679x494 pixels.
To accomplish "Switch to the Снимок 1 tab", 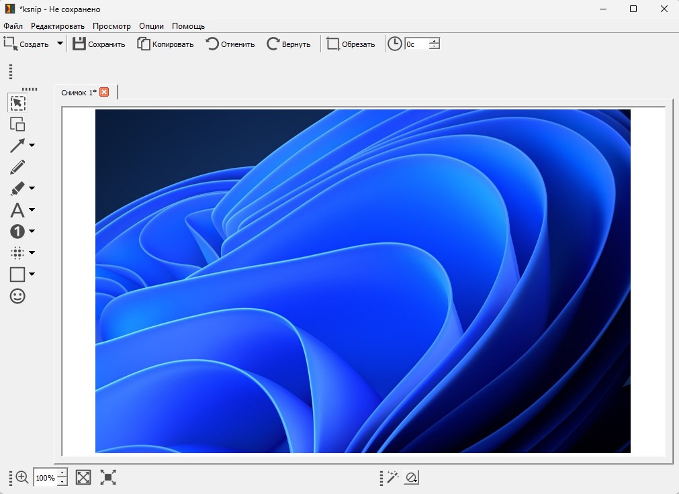I will click(79, 92).
